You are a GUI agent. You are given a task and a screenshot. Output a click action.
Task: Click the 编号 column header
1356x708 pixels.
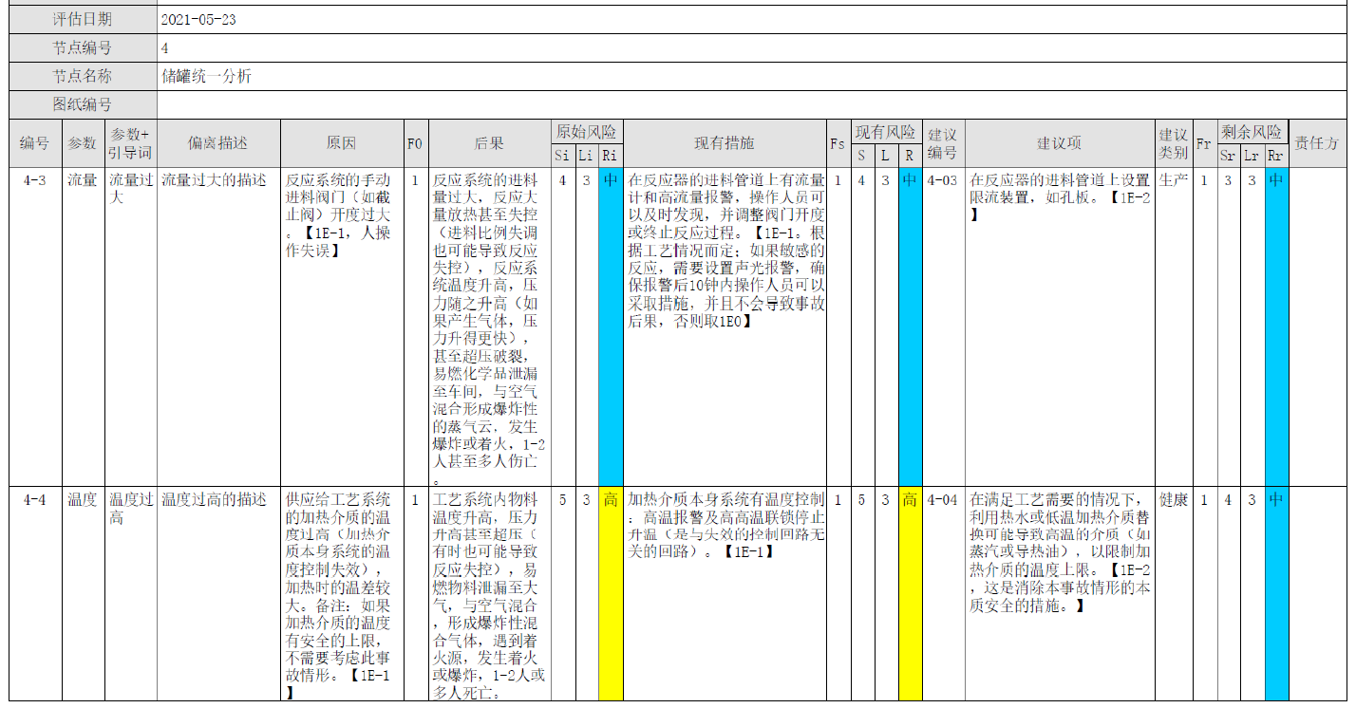coord(35,143)
